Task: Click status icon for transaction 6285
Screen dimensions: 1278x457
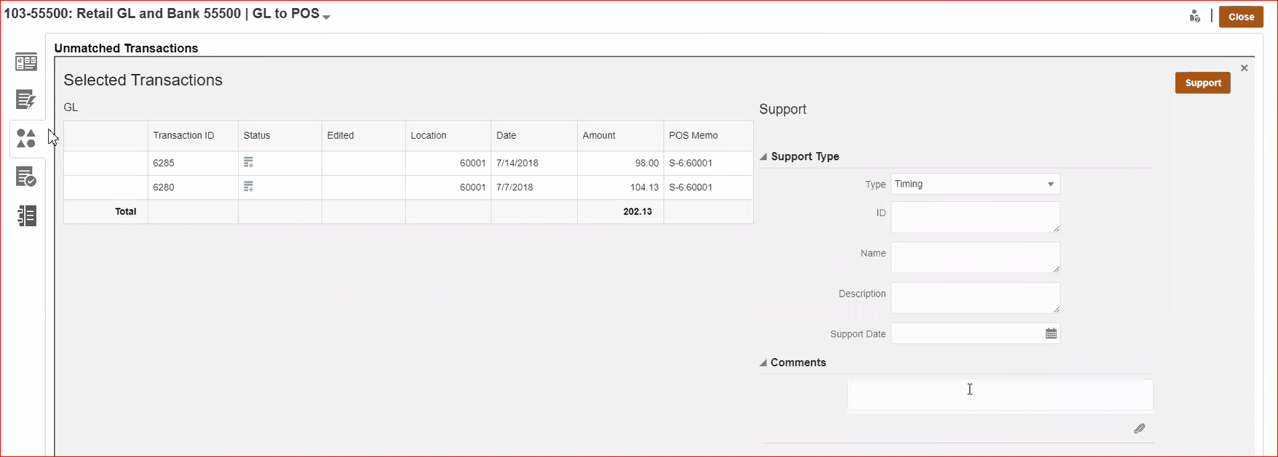Action: [x=248, y=163]
